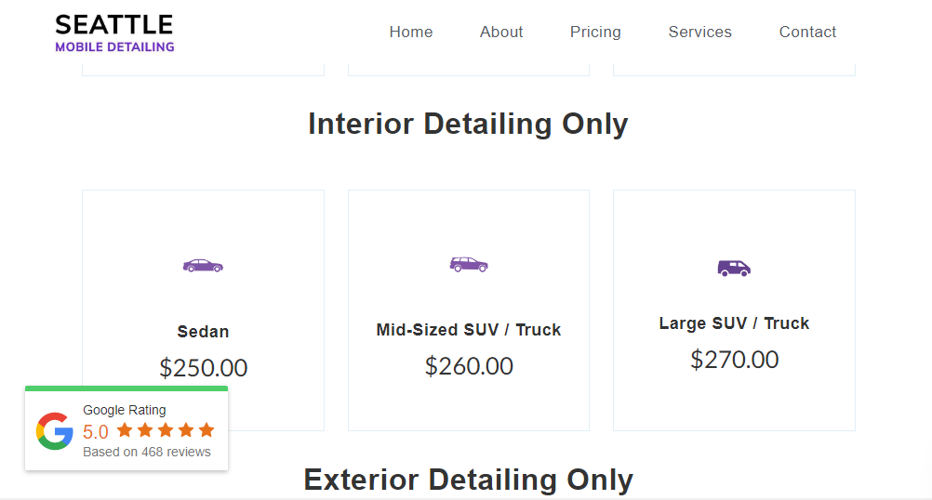Screen dimensions: 932x500
Task: Select Contact in the navigation bar
Action: coord(807,32)
